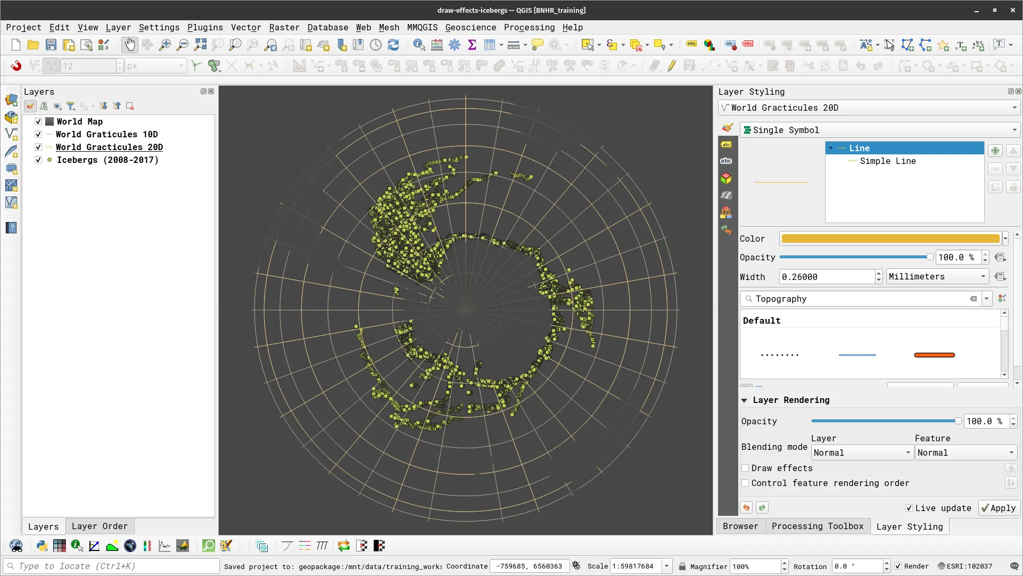This screenshot has width=1023, height=576.
Task: Click the Refresh map canvas icon
Action: tap(393, 45)
